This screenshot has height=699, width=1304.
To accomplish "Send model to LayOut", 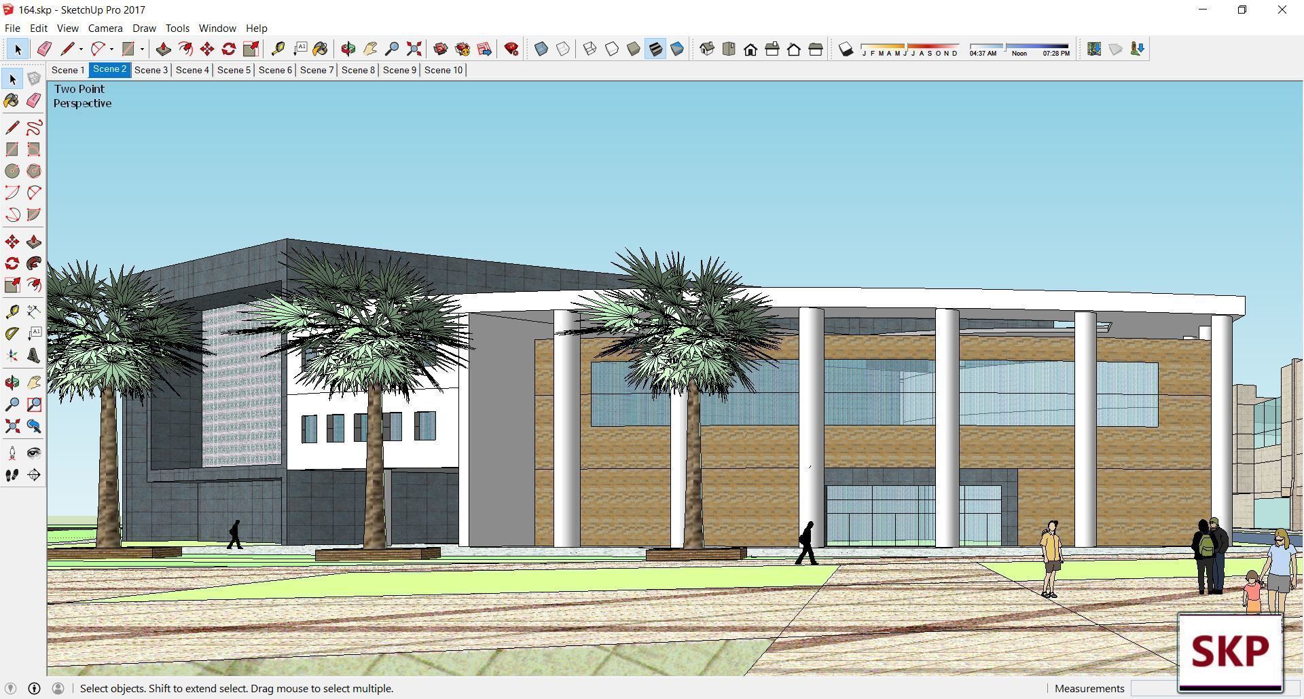I will (484, 49).
